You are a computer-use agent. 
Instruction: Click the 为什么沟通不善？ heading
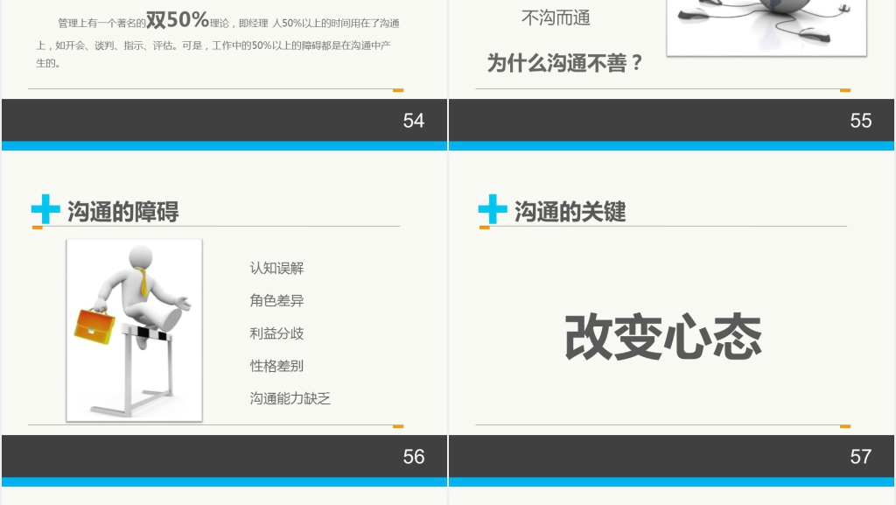[564, 63]
